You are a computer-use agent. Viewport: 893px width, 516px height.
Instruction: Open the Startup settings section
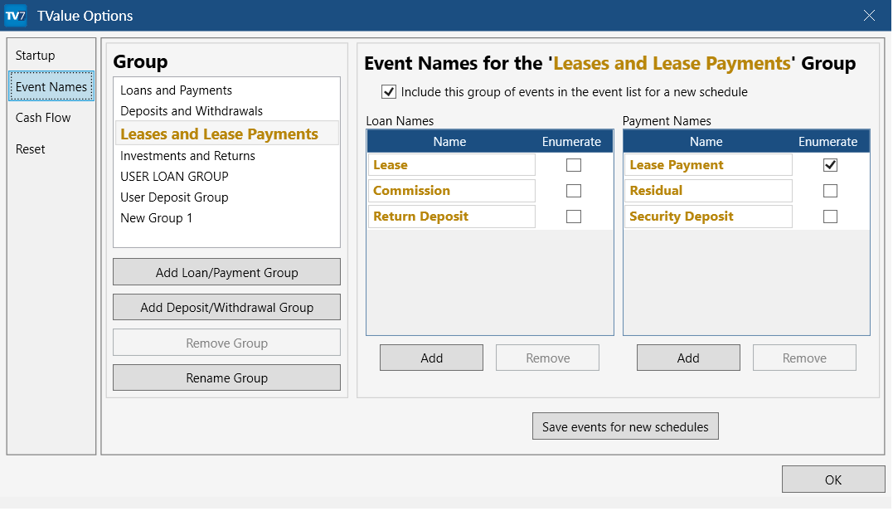pos(35,55)
